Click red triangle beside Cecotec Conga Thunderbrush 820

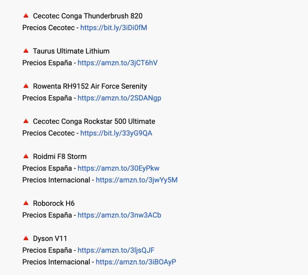tap(26, 16)
